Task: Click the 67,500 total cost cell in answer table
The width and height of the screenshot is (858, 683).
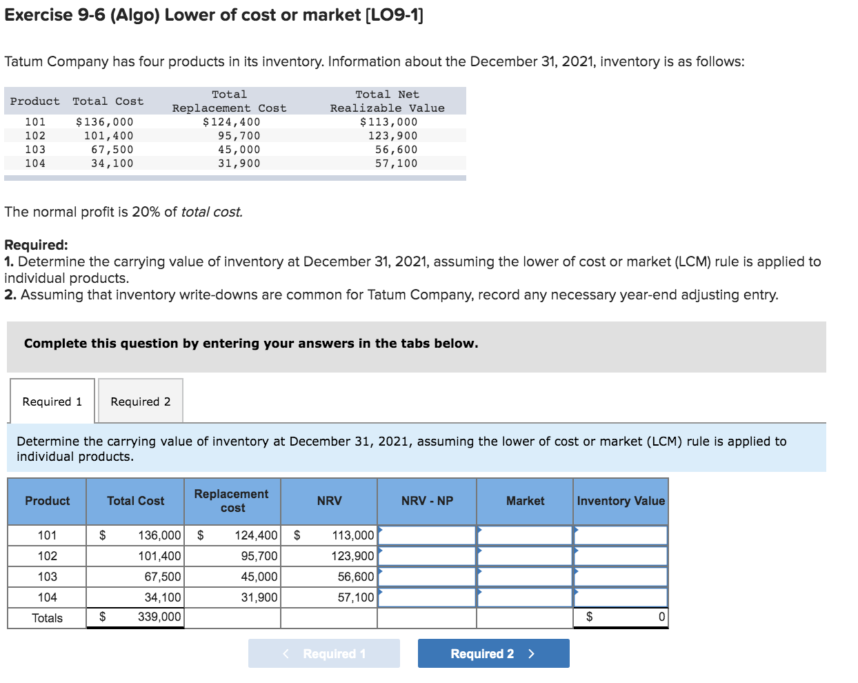Action: click(x=135, y=577)
